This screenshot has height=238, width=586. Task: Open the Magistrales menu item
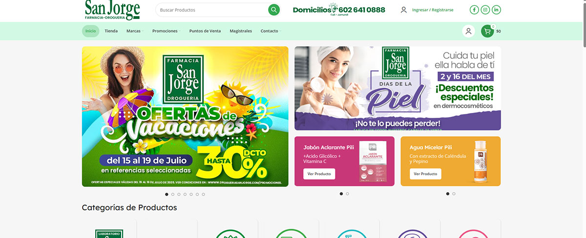click(241, 31)
